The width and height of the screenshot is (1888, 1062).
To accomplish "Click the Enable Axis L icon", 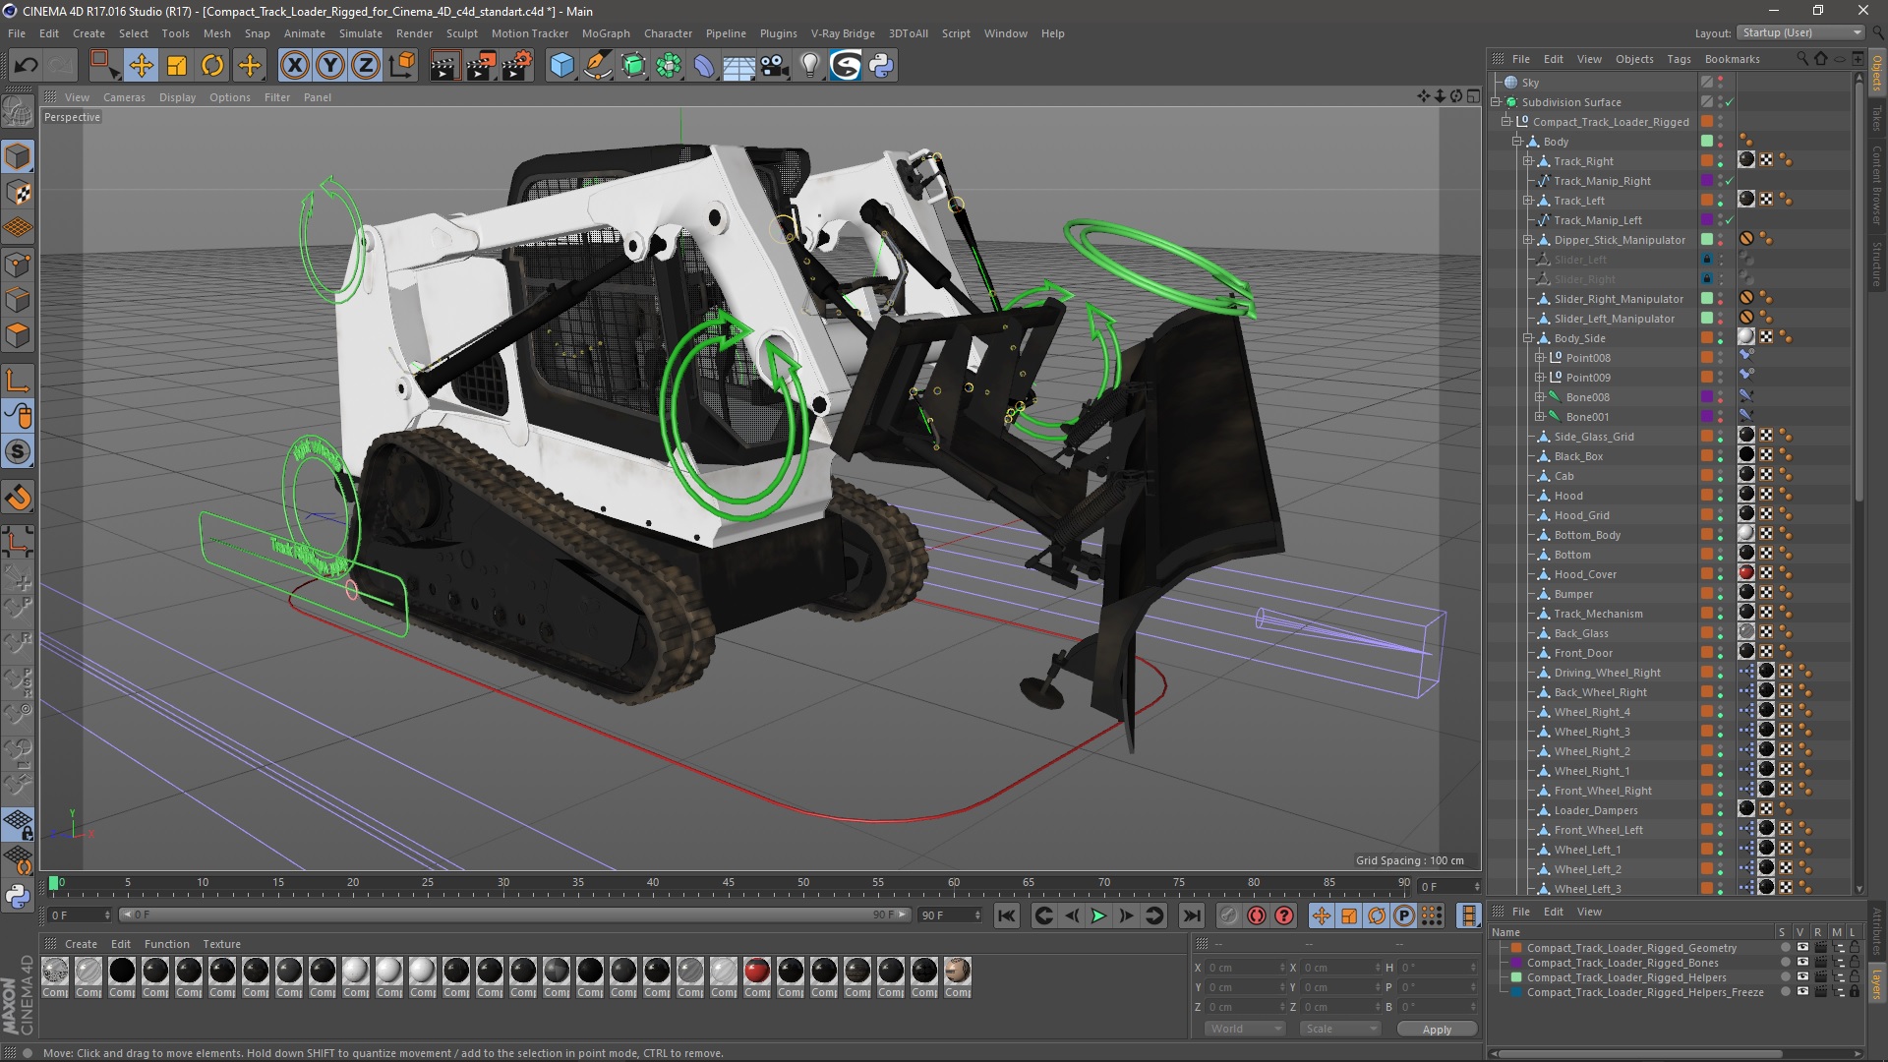I will (18, 381).
